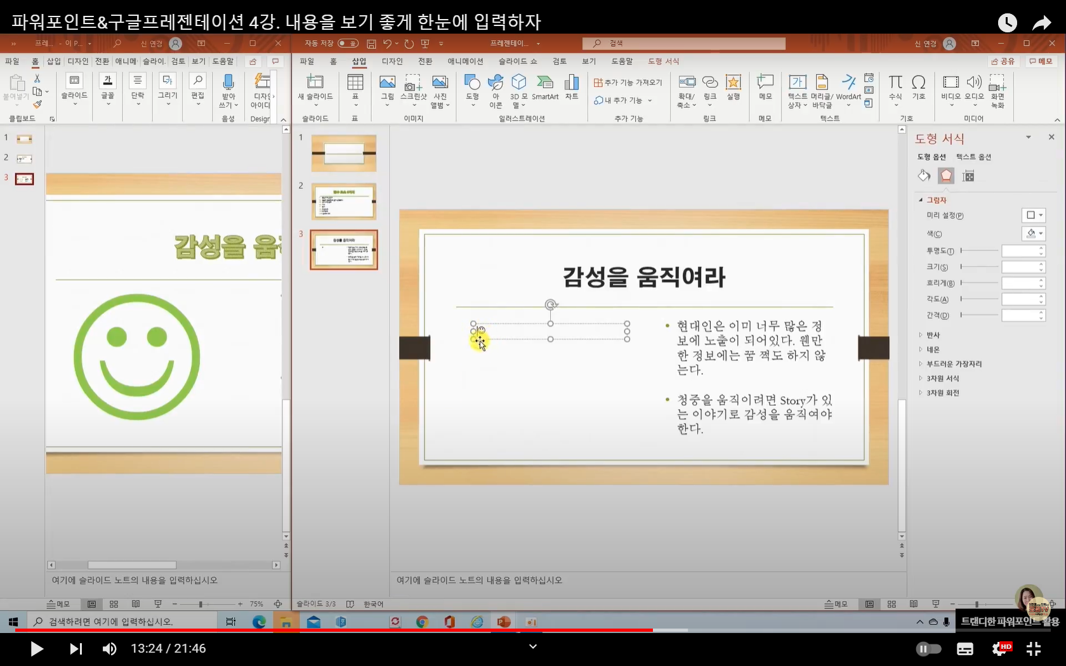Image resolution: width=1066 pixels, height=666 pixels.
Task: Open the Design (디자인) tab in right window
Action: pos(392,61)
